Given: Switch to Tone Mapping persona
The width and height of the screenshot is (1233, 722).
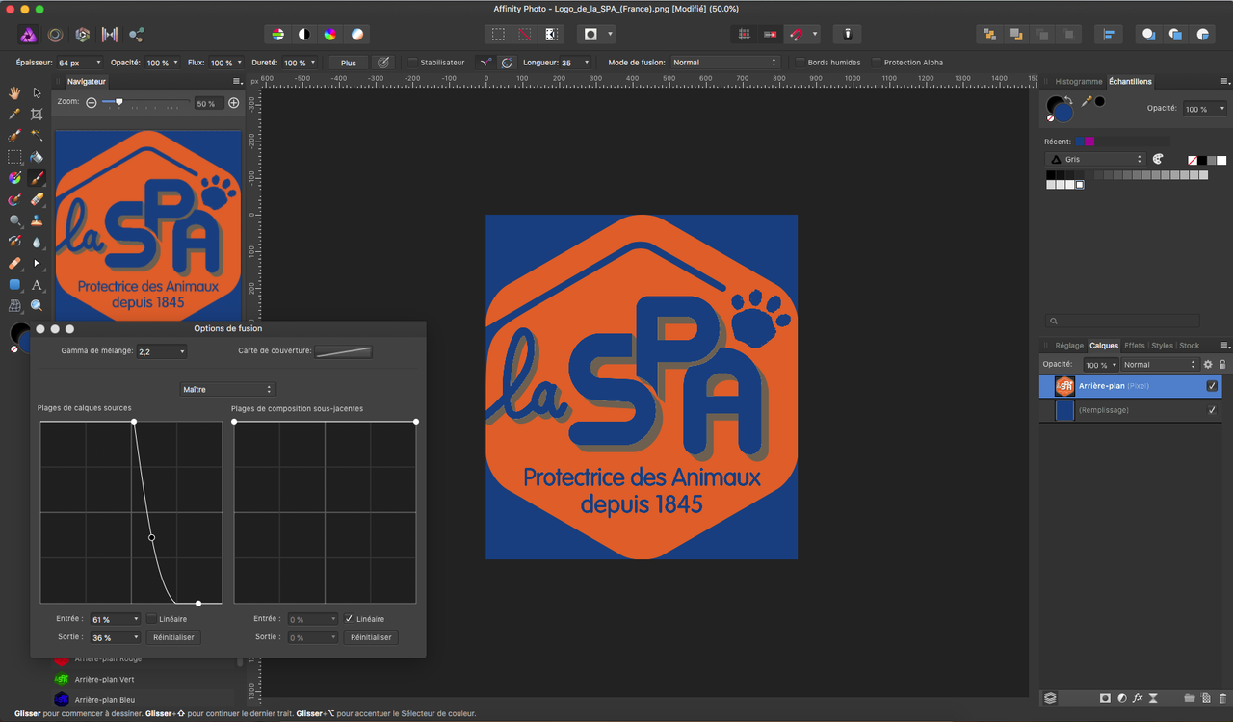Looking at the screenshot, I should (x=110, y=35).
